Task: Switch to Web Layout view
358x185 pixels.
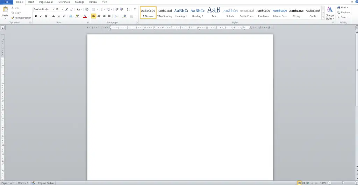Action: coord(308,183)
